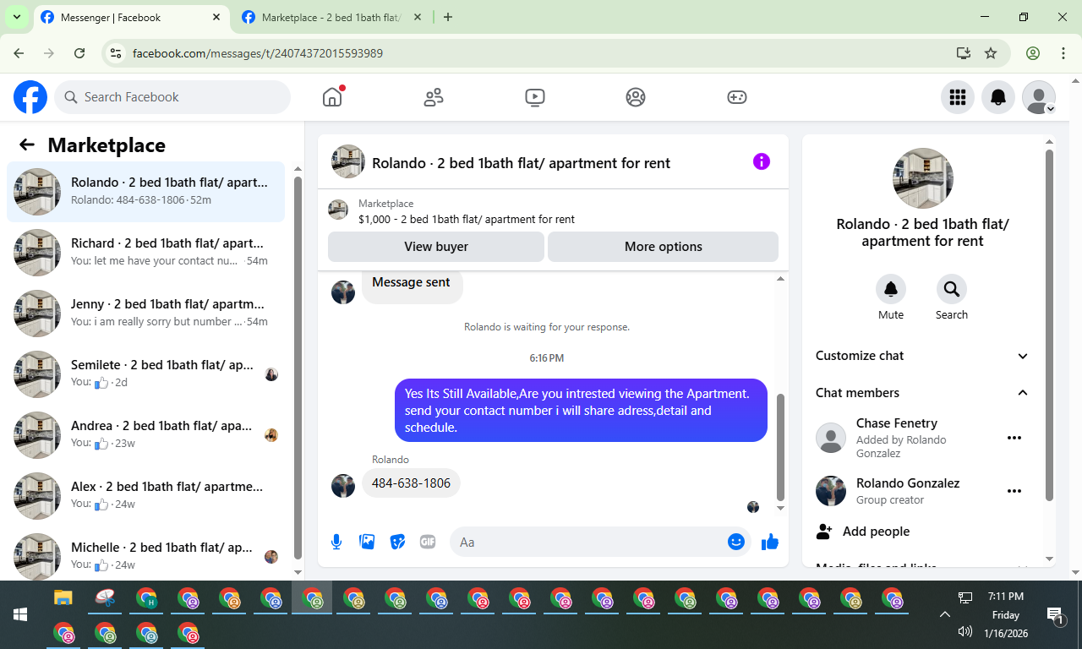Record a voice clip with microphone
Viewport: 1082px width, 649px height.
(x=336, y=542)
